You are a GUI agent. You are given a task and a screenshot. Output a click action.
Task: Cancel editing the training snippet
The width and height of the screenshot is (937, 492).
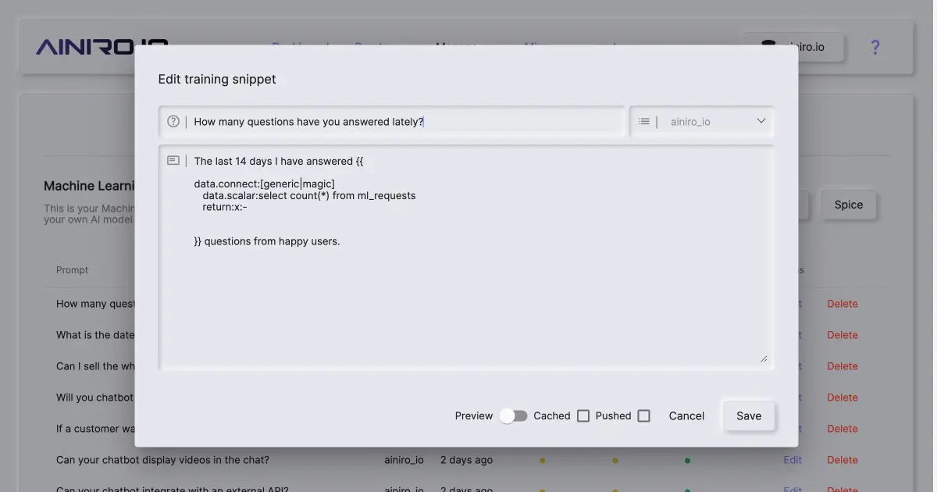tap(686, 416)
